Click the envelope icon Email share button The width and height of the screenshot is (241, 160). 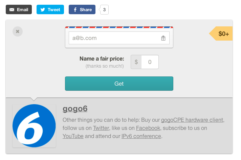coord(19,10)
